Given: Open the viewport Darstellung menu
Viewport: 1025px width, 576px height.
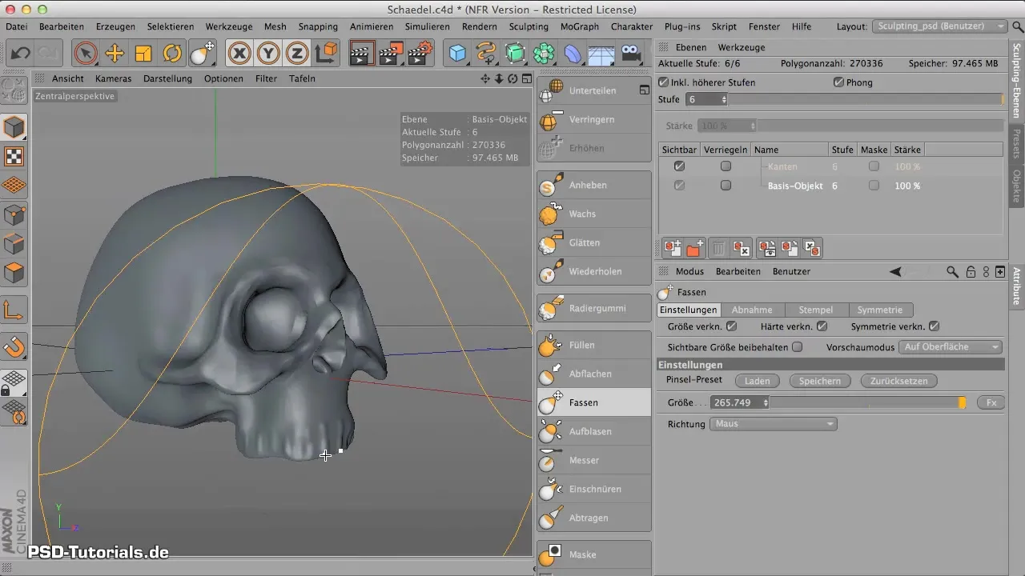Looking at the screenshot, I should pyautogui.click(x=167, y=78).
